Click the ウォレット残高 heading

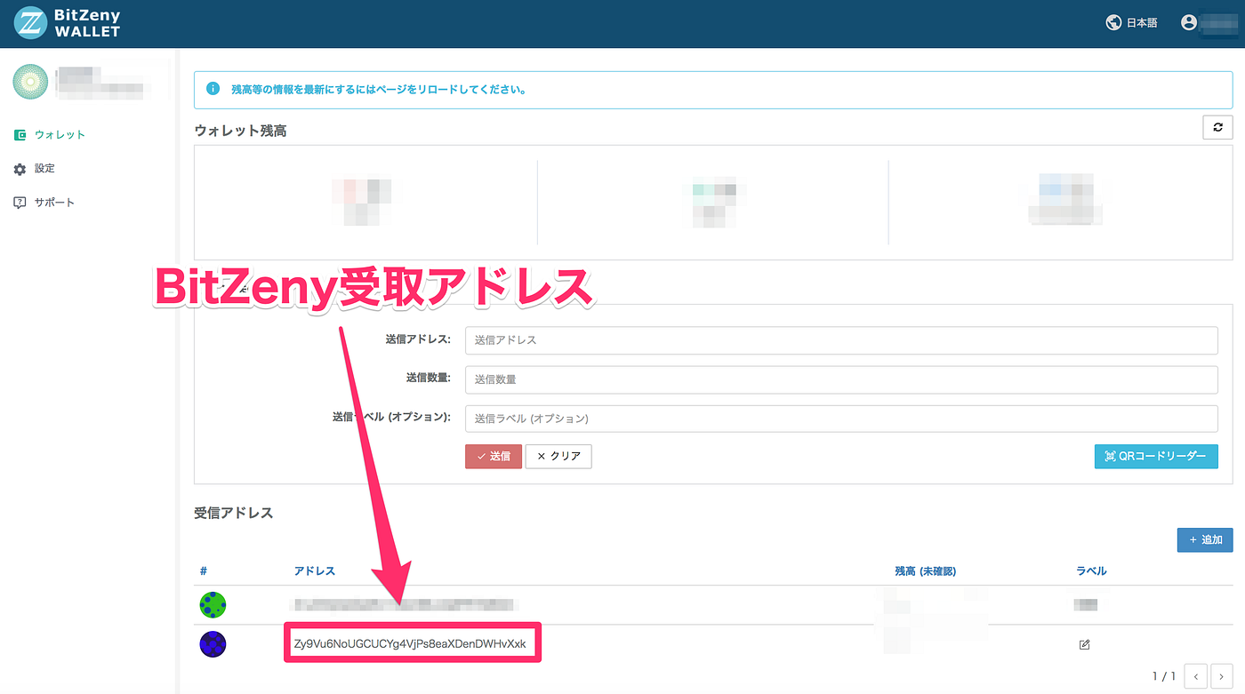[240, 131]
